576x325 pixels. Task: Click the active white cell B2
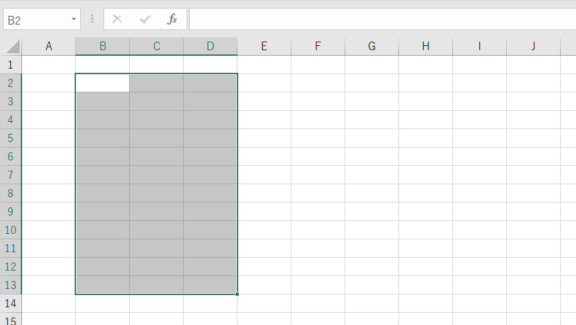point(103,83)
